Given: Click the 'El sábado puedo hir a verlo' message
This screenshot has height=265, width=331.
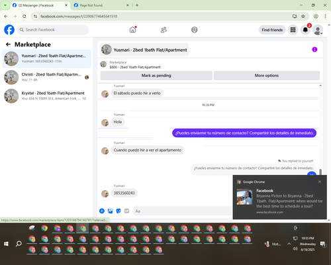Looking at the screenshot, I should click(137, 93).
